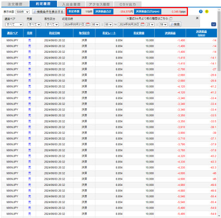The width and height of the screenshot is (221, 218).
Task: Click the blue chevron-down expand button
Action: click(213, 24)
